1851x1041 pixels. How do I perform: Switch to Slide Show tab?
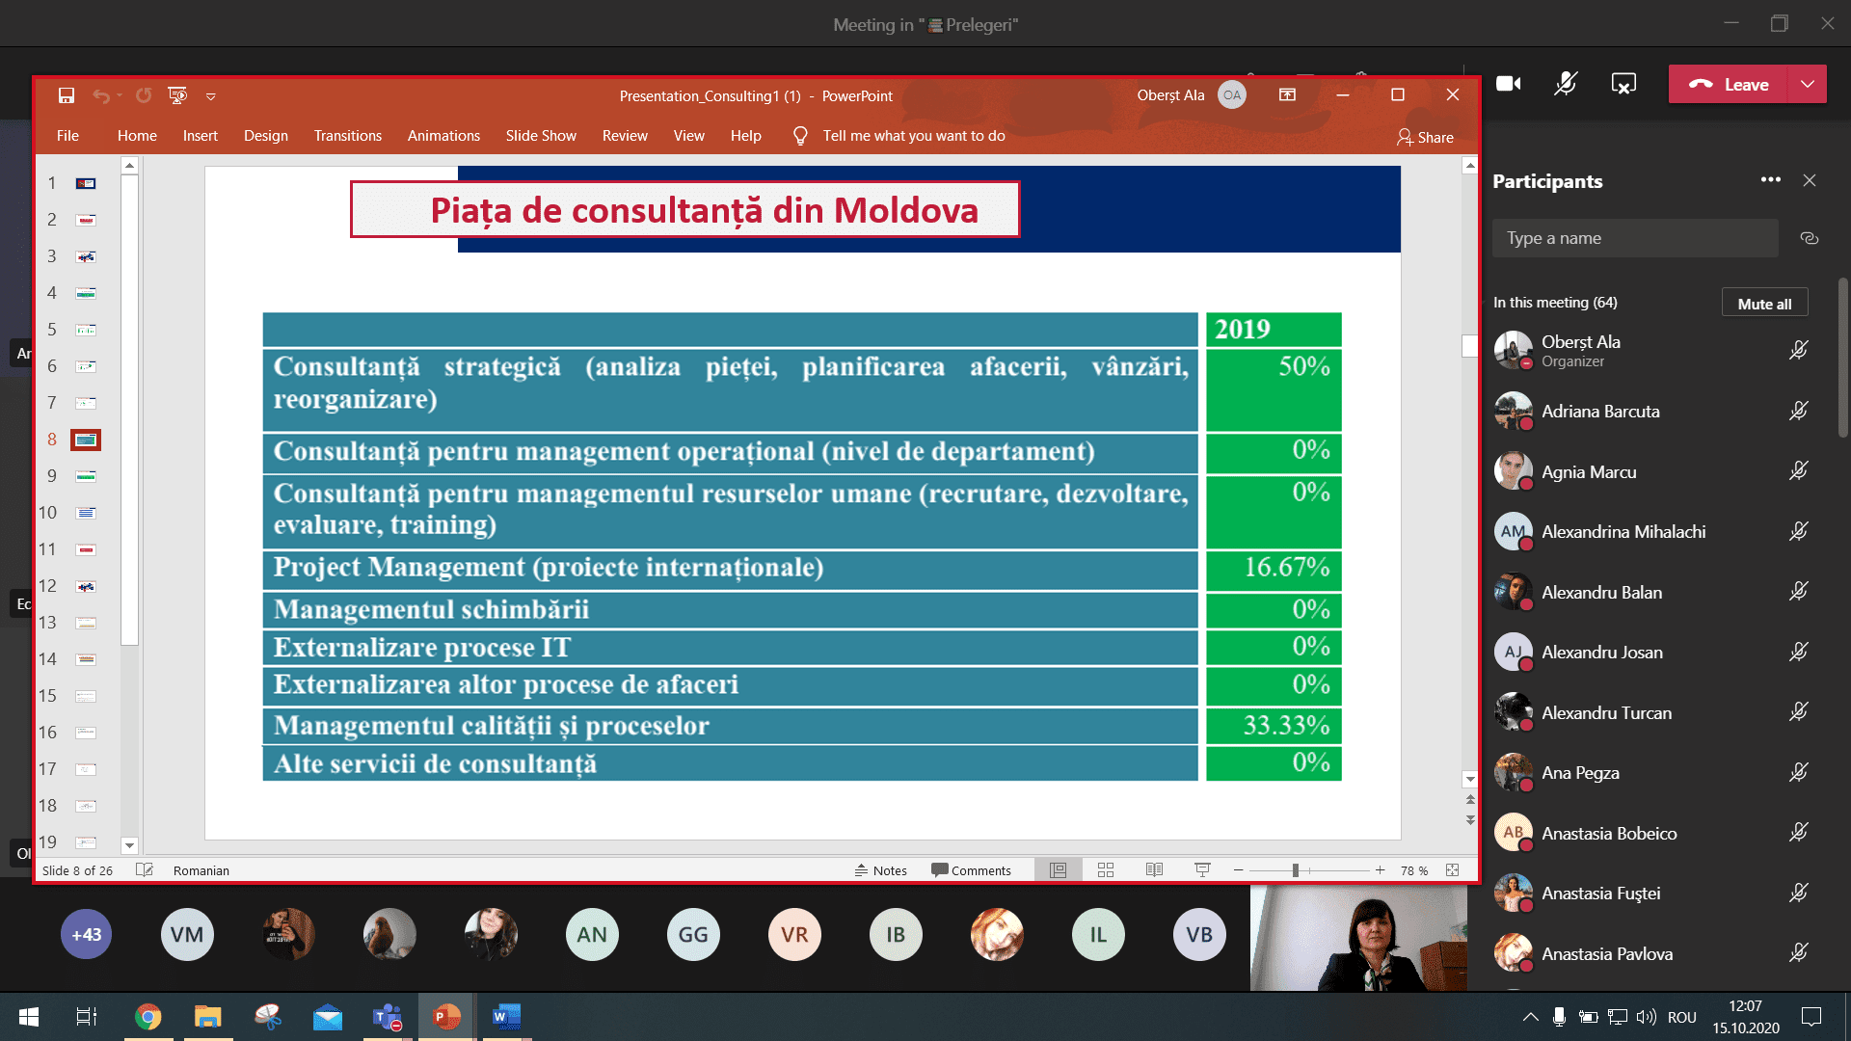(541, 136)
